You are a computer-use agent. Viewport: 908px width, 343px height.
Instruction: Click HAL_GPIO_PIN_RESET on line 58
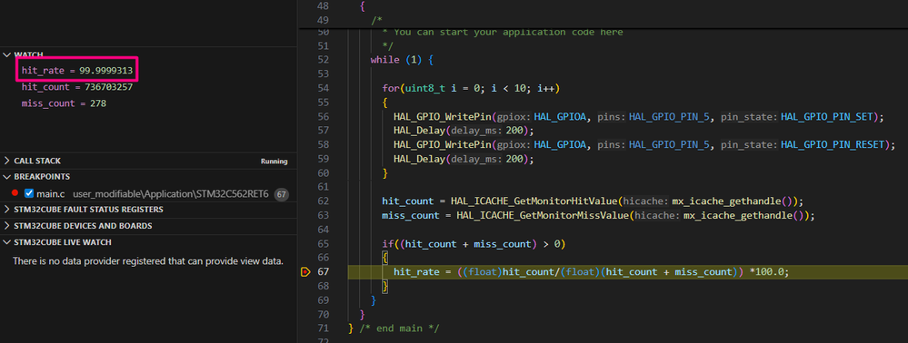click(833, 144)
